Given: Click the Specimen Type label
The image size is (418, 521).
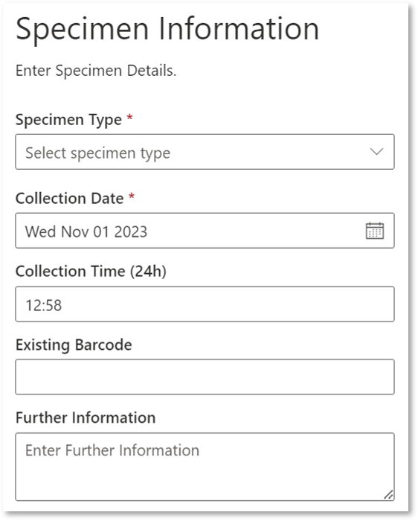Looking at the screenshot, I should tap(68, 120).
